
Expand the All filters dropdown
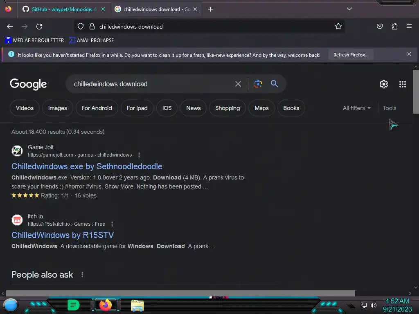357,108
